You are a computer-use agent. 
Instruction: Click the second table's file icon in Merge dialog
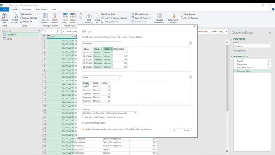tap(190, 77)
